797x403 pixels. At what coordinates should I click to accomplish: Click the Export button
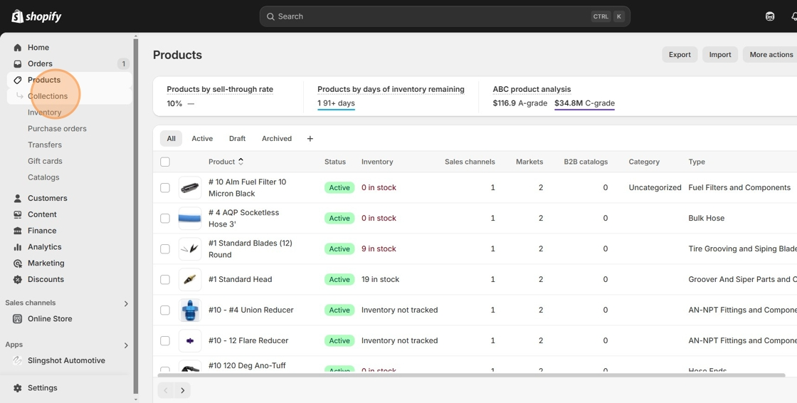click(x=680, y=55)
